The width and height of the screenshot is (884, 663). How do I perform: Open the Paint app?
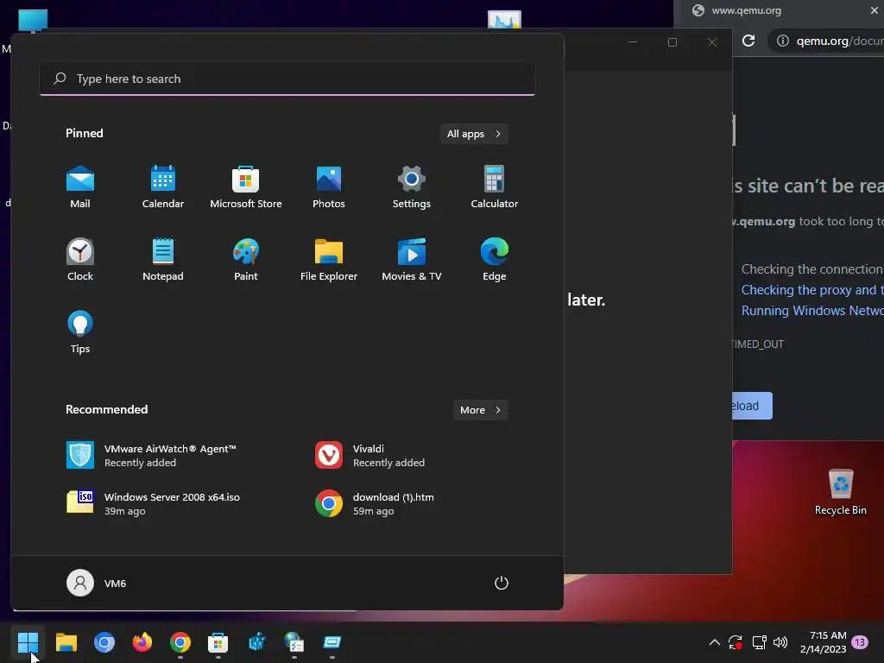pyautogui.click(x=246, y=260)
